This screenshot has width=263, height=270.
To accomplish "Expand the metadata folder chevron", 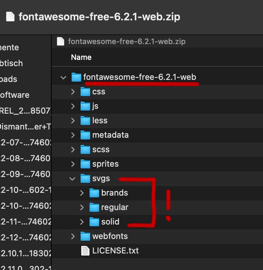I will [x=73, y=135].
